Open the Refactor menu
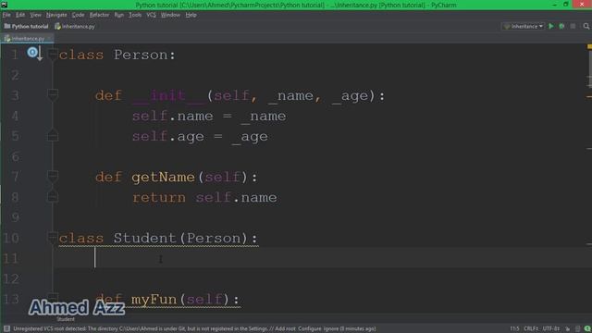This screenshot has height=333, width=592. 99,15
